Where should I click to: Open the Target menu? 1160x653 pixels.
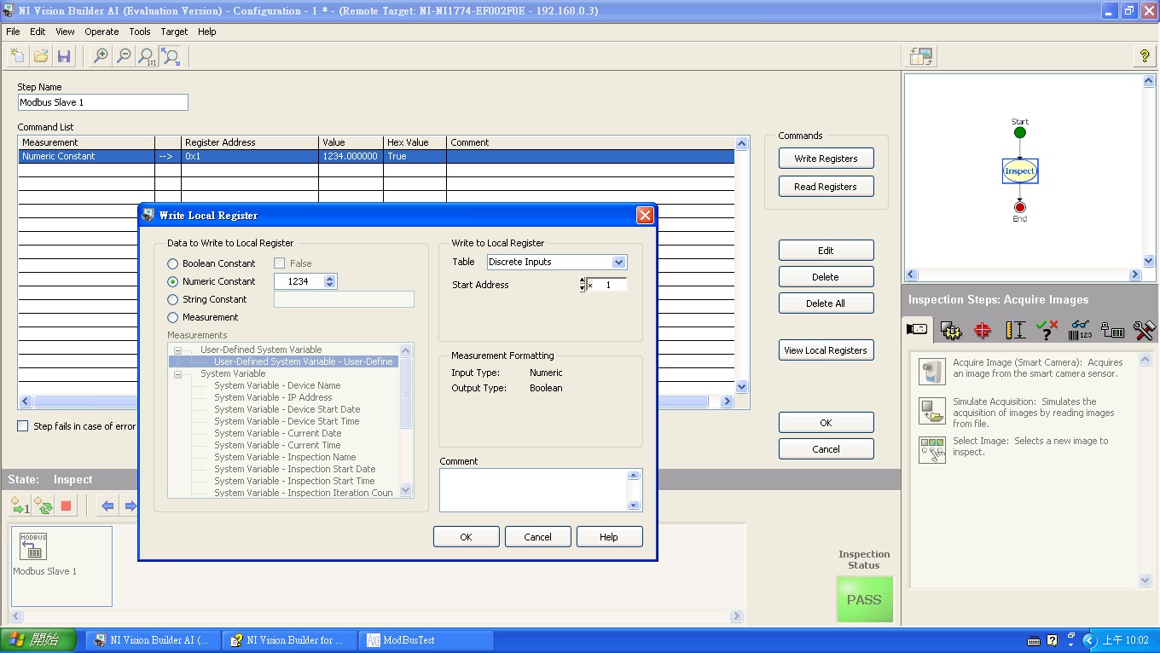(174, 32)
